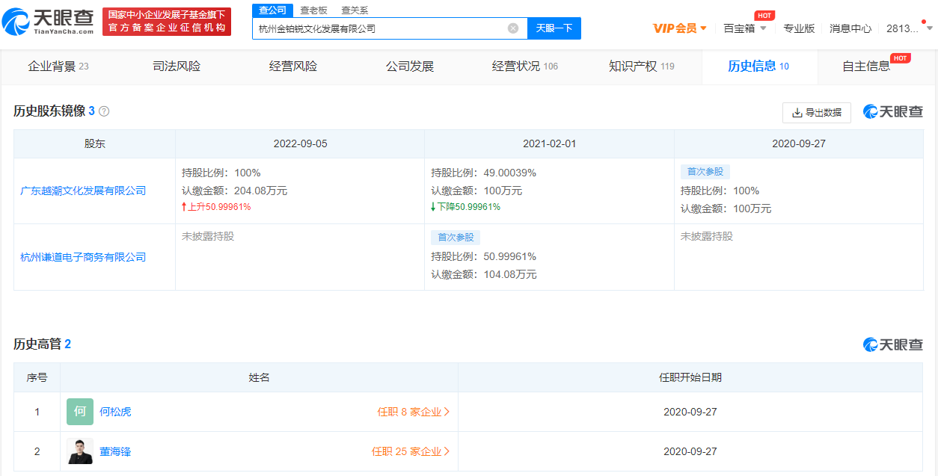Click 董海锋's profile photo
Image resolution: width=938 pixels, height=476 pixels.
tap(80, 451)
